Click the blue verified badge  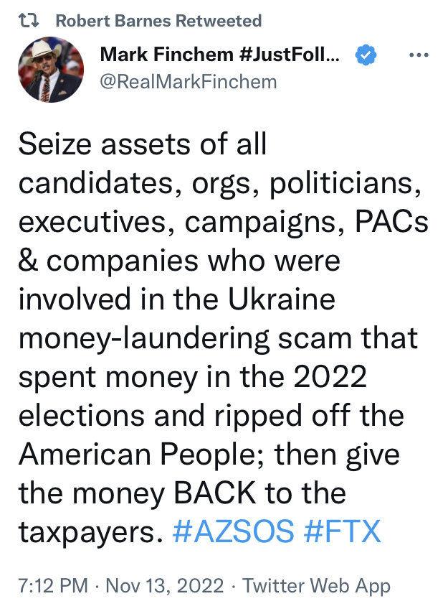[x=367, y=55]
